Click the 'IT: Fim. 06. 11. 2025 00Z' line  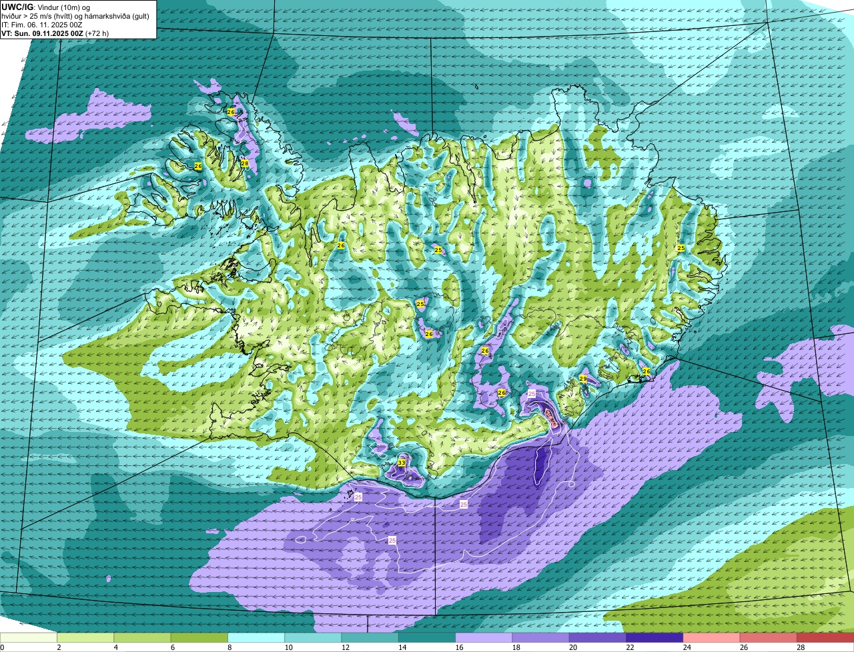click(x=42, y=24)
